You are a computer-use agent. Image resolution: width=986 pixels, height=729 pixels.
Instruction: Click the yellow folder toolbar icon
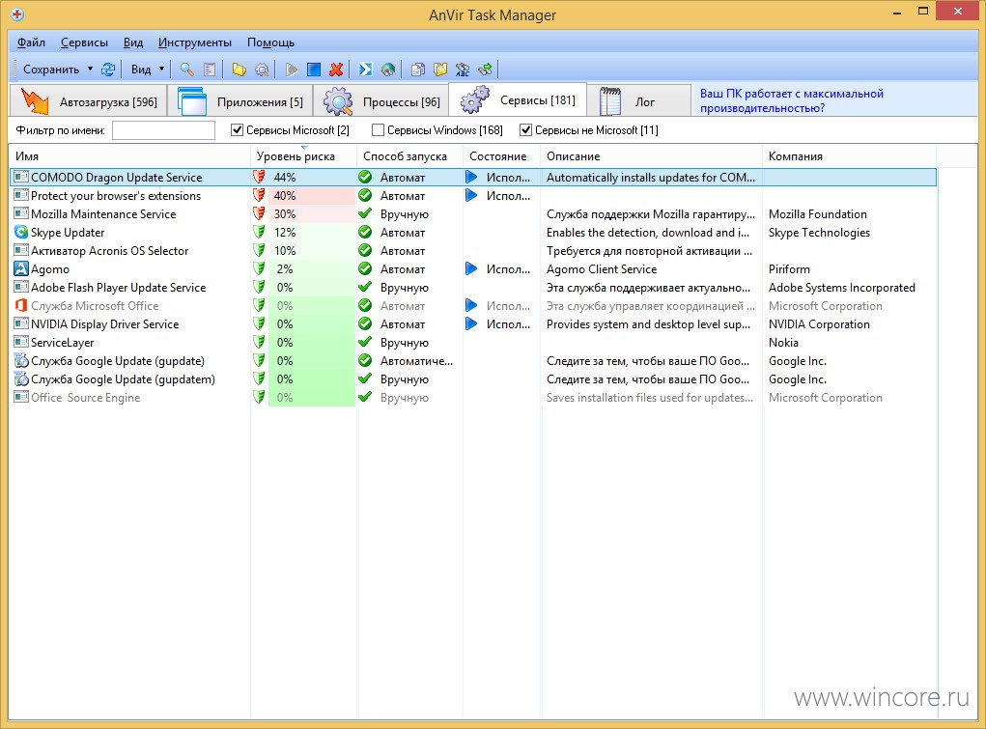(239, 70)
